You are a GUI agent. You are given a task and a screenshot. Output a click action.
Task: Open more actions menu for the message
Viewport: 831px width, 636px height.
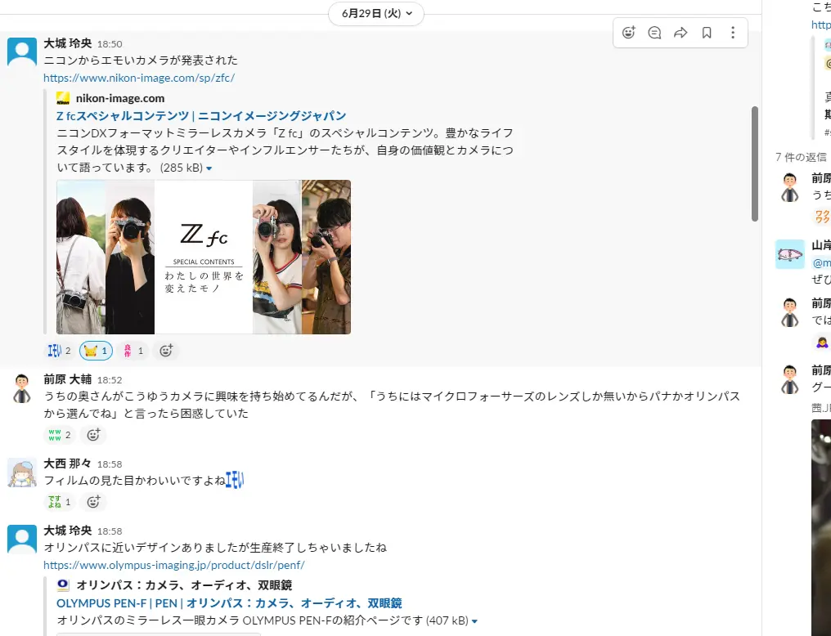(x=732, y=33)
